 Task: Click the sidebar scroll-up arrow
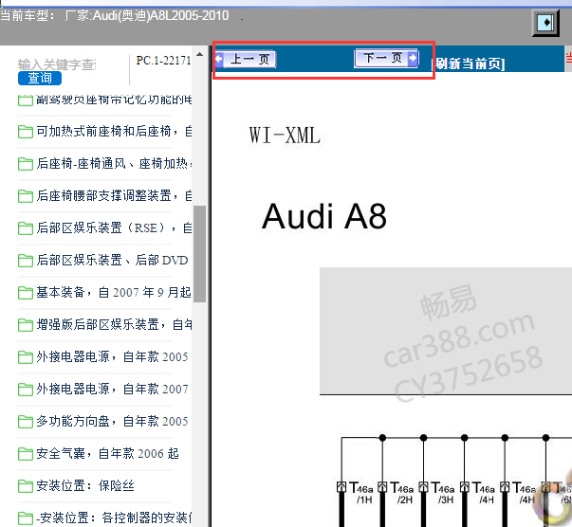199,55
